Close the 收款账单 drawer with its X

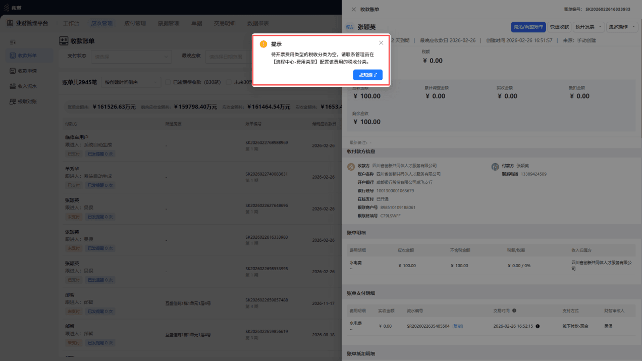354,9
